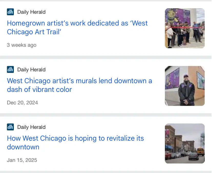Image resolution: width=212 pixels, height=173 pixels.
Task: Select Daily Herald source name on the downtown story
Action: (31, 127)
